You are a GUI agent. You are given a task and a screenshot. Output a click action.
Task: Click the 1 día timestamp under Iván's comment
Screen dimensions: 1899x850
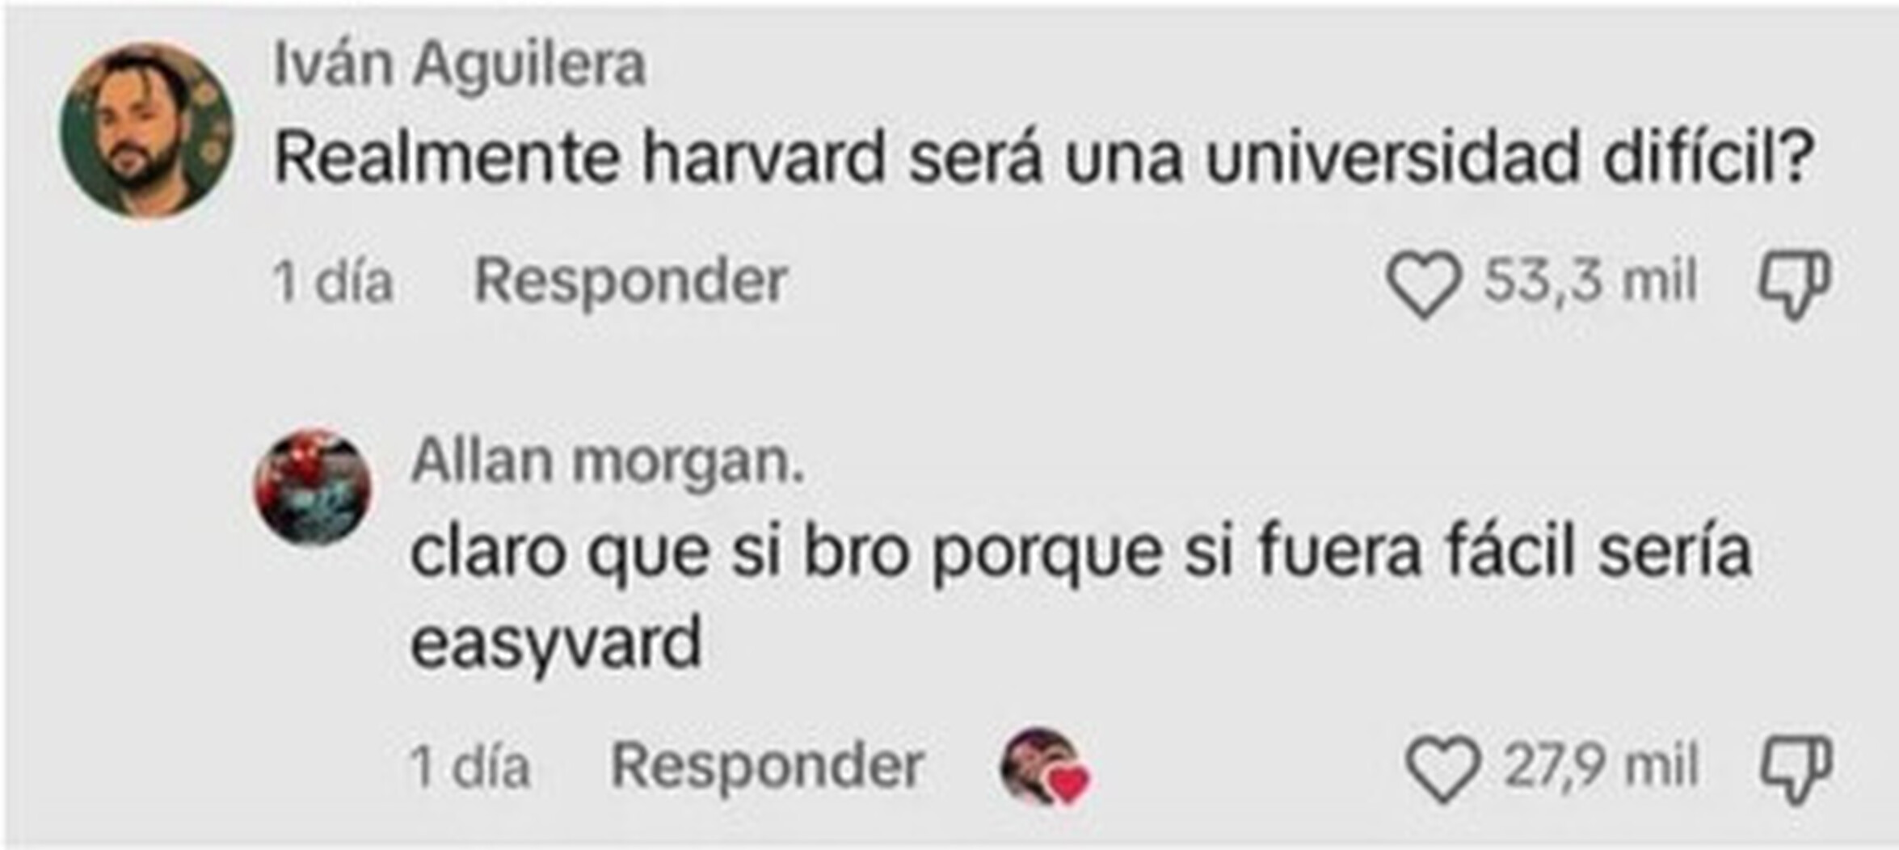[333, 283]
